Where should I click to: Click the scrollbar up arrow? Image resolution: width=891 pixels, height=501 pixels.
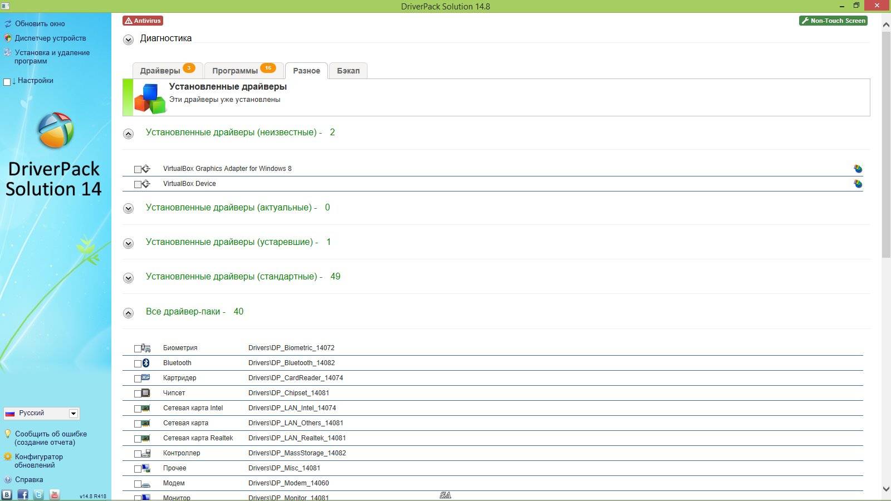click(886, 24)
